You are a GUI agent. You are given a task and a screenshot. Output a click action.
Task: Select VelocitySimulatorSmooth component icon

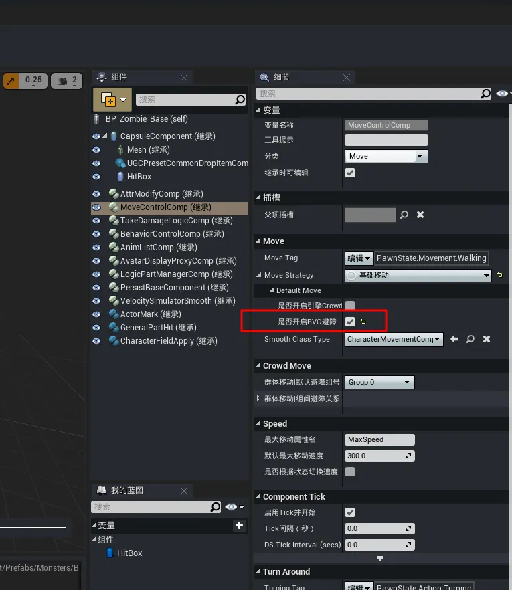click(x=114, y=300)
